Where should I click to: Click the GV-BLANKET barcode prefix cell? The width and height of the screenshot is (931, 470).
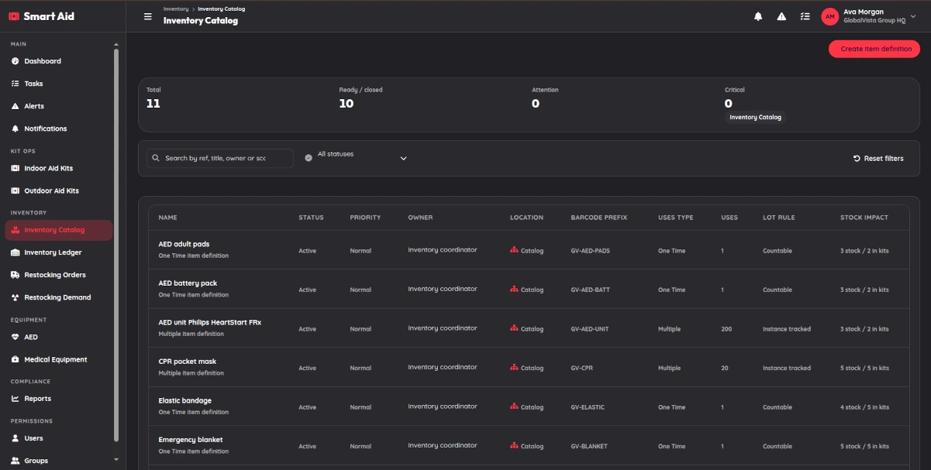[x=589, y=447]
